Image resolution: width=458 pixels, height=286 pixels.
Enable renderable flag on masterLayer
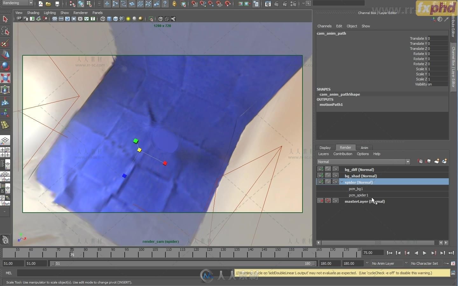pyautogui.click(x=320, y=201)
